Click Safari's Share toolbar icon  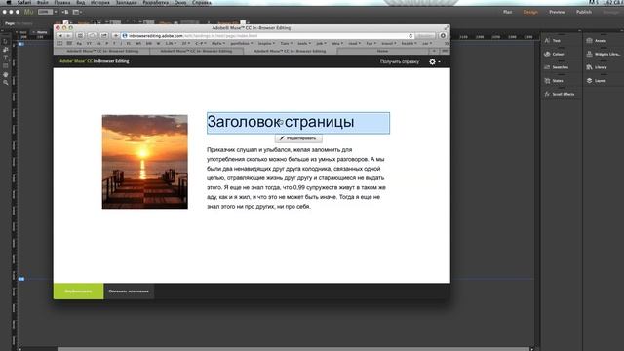pos(104,36)
